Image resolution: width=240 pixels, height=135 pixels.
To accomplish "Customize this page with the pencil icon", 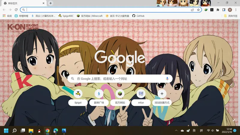I will click(234, 120).
